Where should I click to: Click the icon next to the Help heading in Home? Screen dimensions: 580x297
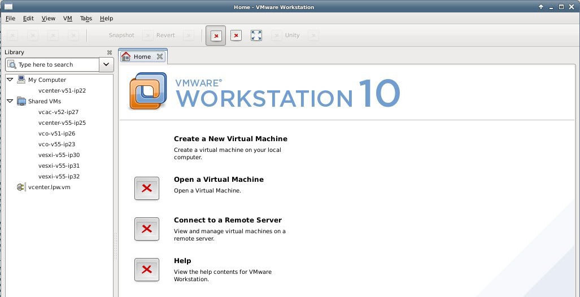[x=147, y=270]
